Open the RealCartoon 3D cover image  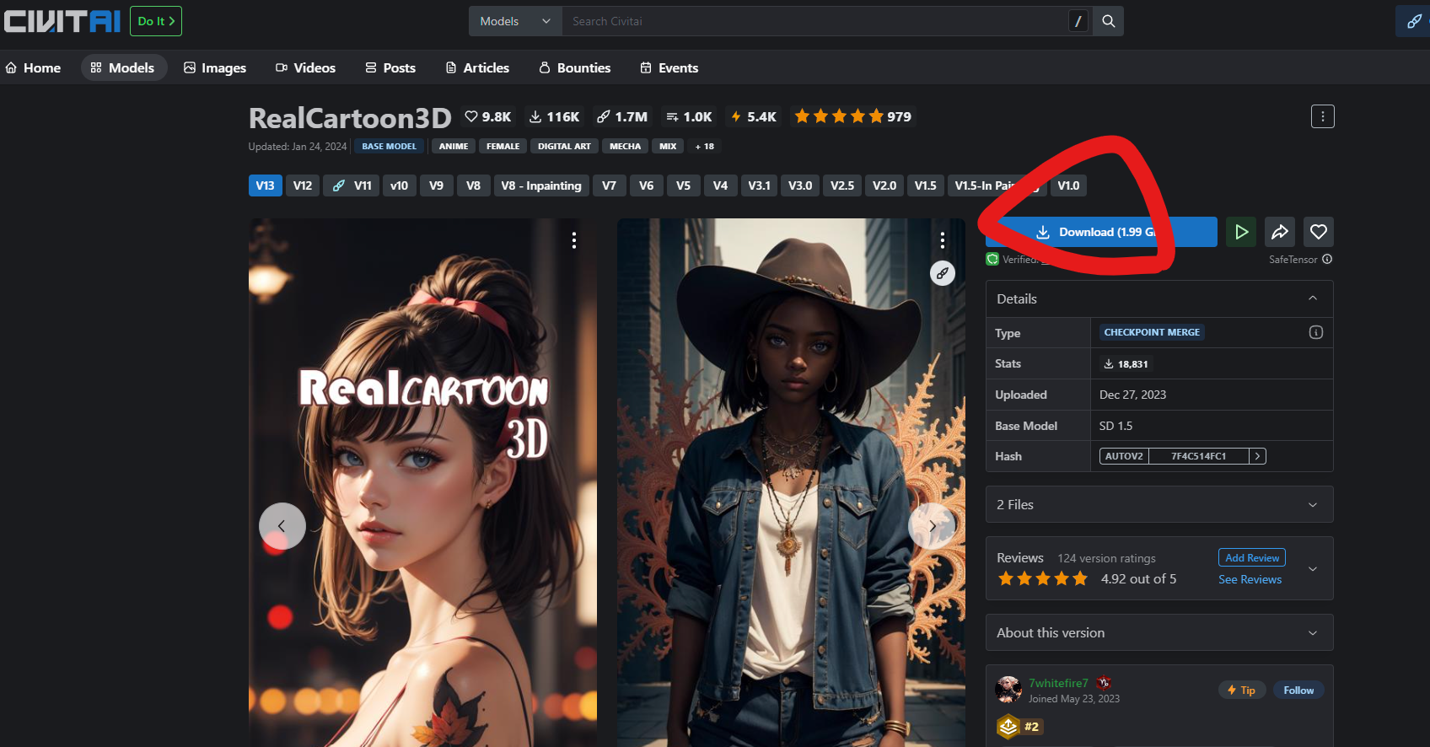422,482
